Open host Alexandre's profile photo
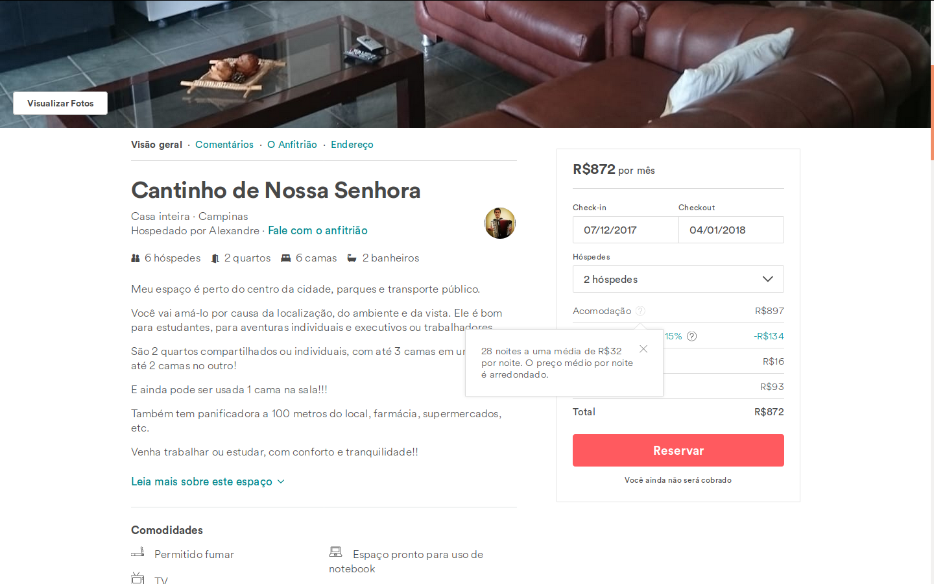Image resolution: width=934 pixels, height=584 pixels. [500, 223]
